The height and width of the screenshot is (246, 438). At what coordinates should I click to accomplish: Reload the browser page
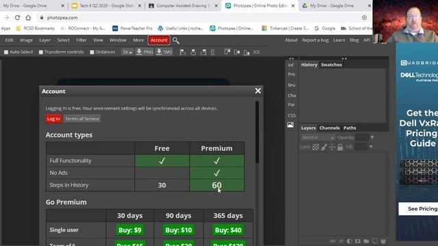pyautogui.click(x=17, y=18)
